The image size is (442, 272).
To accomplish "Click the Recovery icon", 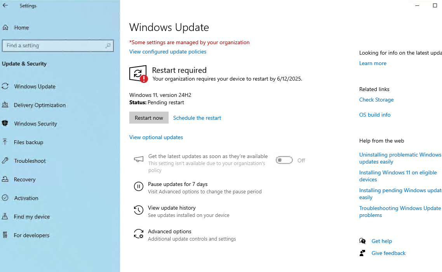I will pos(5,179).
